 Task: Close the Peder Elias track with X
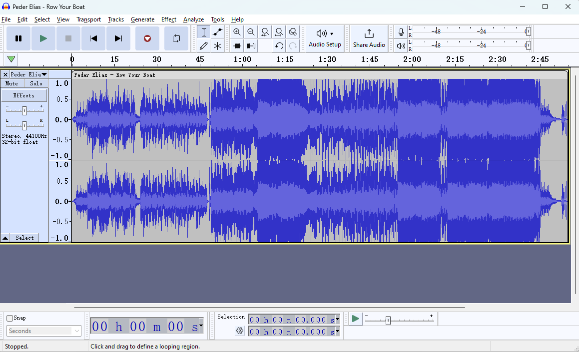(5, 74)
